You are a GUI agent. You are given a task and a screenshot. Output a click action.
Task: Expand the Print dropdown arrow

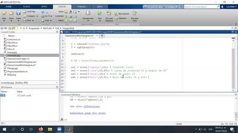click(33, 21)
